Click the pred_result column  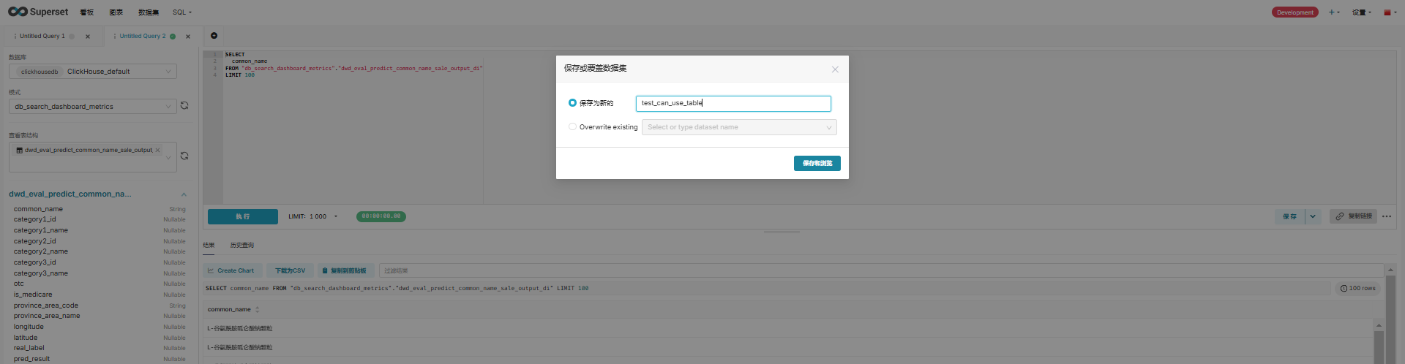coord(31,359)
